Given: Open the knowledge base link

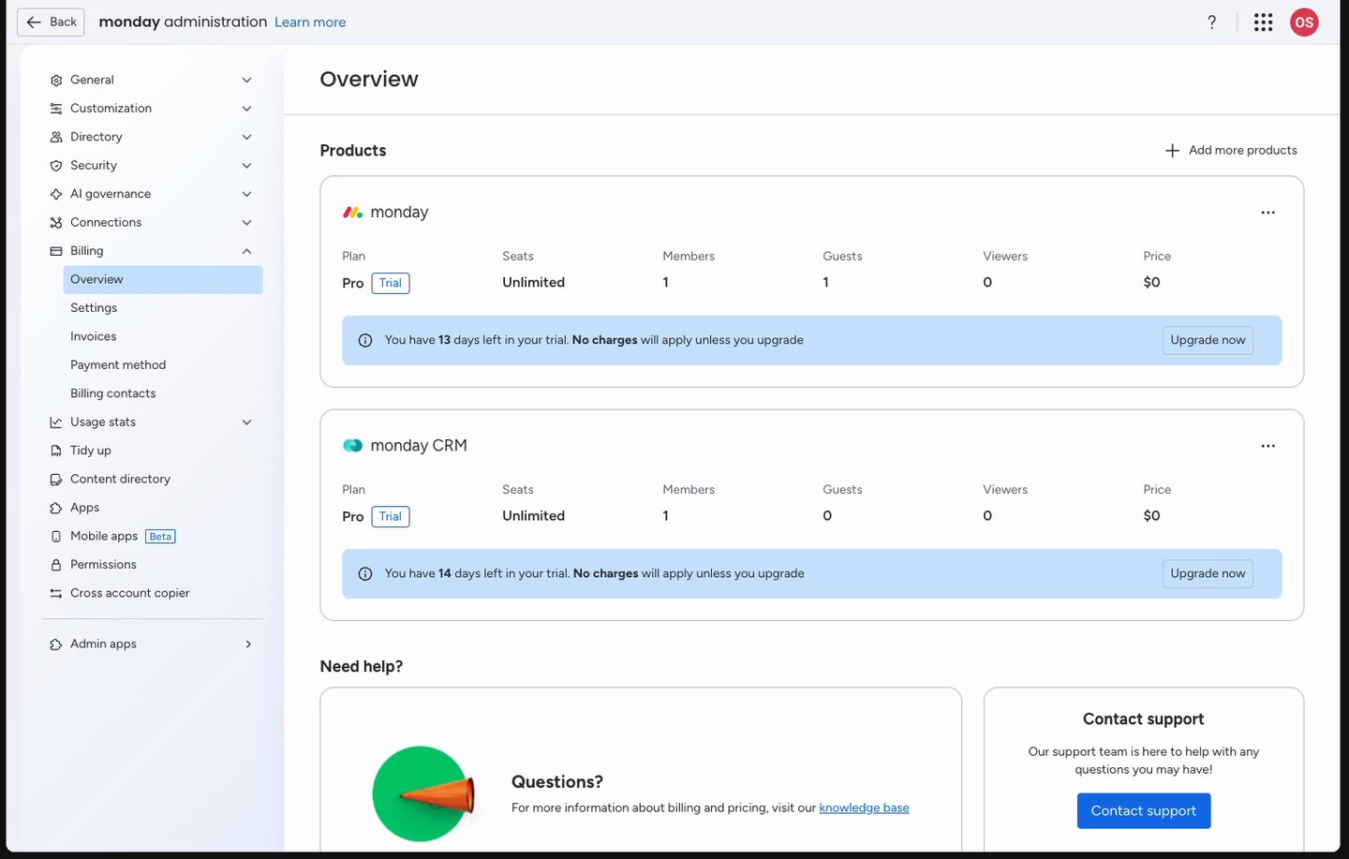Looking at the screenshot, I should (864, 808).
